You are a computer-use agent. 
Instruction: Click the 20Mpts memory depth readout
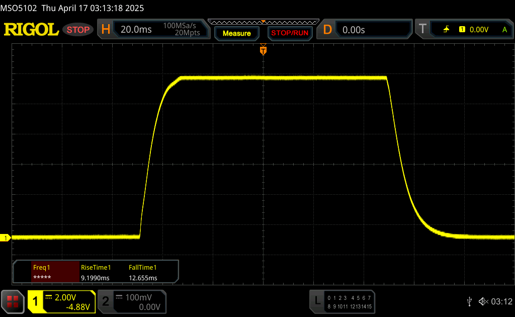click(187, 33)
